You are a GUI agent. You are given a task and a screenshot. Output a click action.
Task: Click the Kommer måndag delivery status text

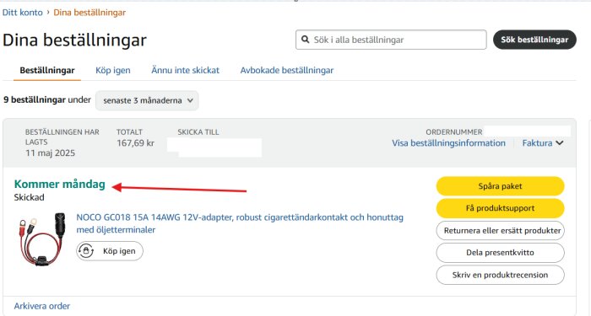60,185
